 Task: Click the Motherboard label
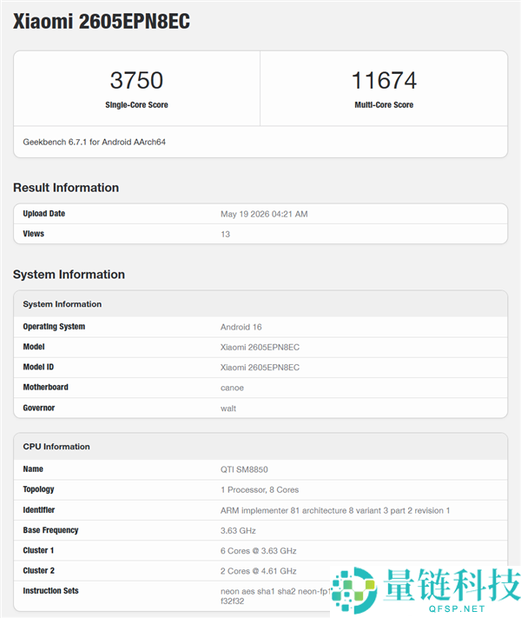(x=45, y=387)
